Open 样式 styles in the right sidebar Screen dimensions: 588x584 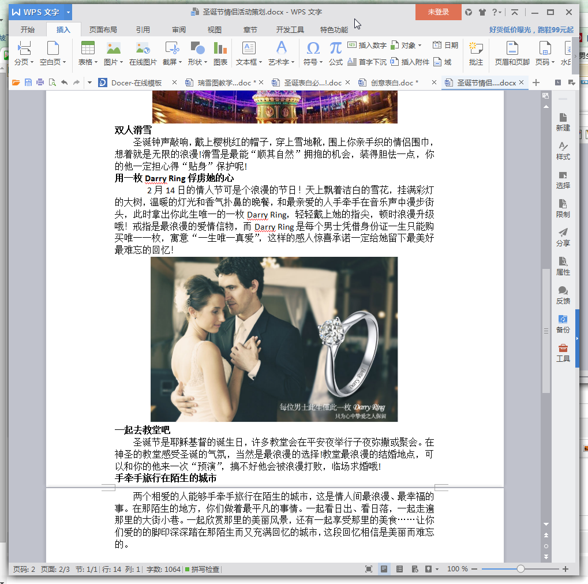click(x=563, y=151)
